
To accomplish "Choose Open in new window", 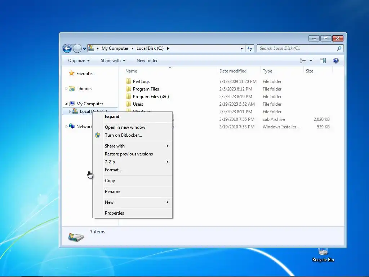I will 133,127.
